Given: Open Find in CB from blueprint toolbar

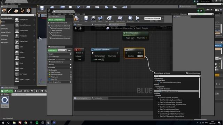Looking at the screenshot, I should click(93, 19).
